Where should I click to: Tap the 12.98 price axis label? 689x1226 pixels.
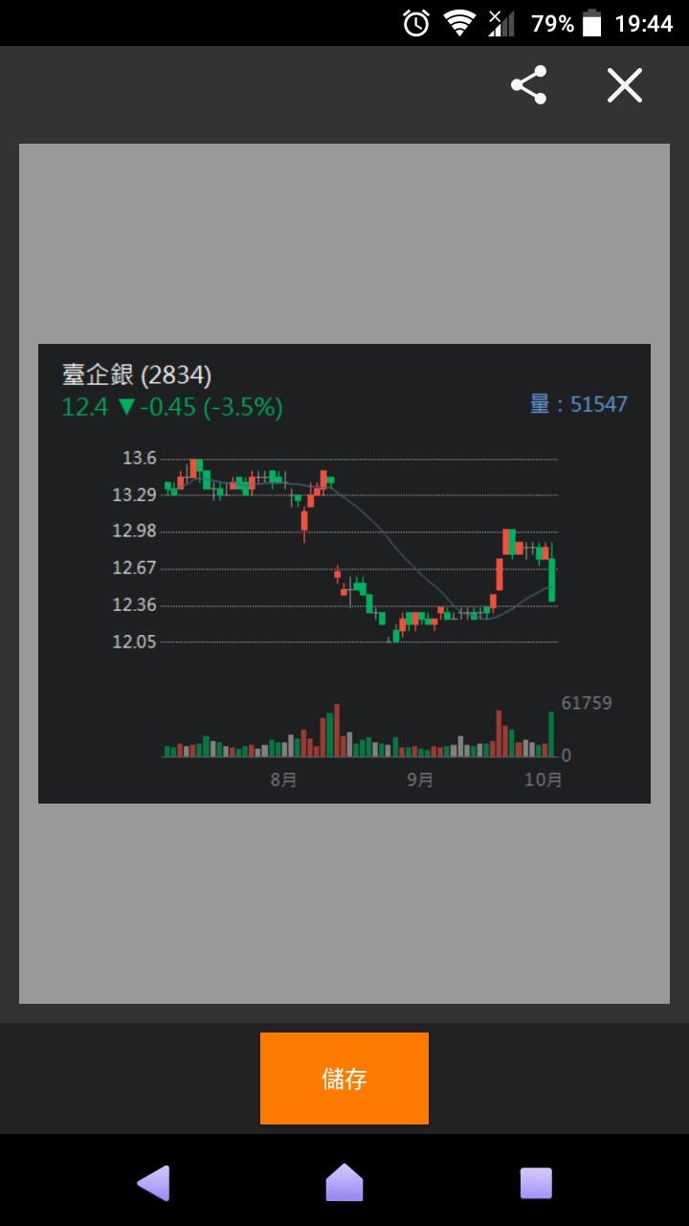point(135,532)
